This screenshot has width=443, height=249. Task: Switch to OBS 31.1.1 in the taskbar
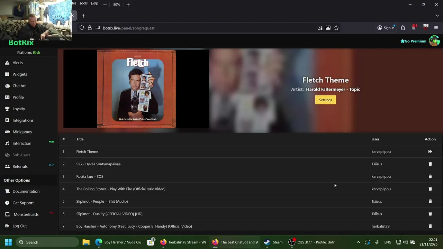tap(312, 242)
